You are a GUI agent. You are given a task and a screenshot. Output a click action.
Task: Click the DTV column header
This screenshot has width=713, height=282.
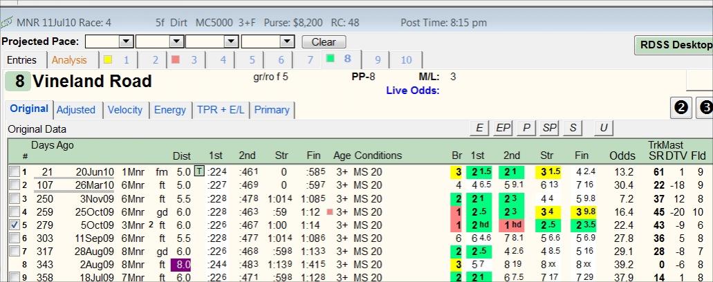click(x=675, y=156)
